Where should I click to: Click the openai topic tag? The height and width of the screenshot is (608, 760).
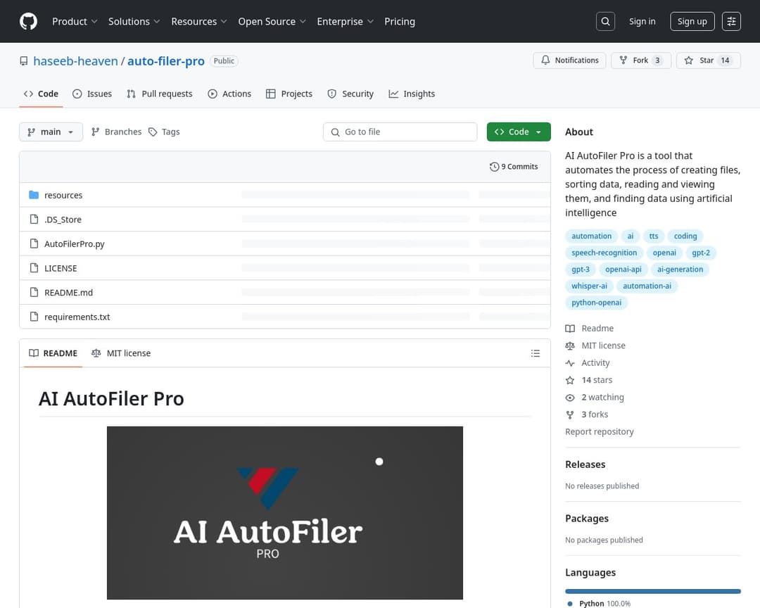[664, 253]
